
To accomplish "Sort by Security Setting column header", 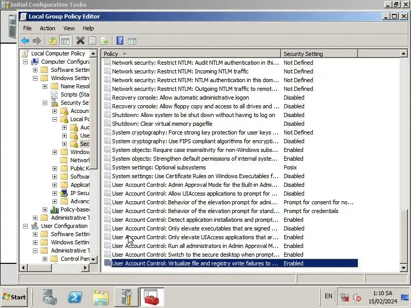I will (x=319, y=54).
